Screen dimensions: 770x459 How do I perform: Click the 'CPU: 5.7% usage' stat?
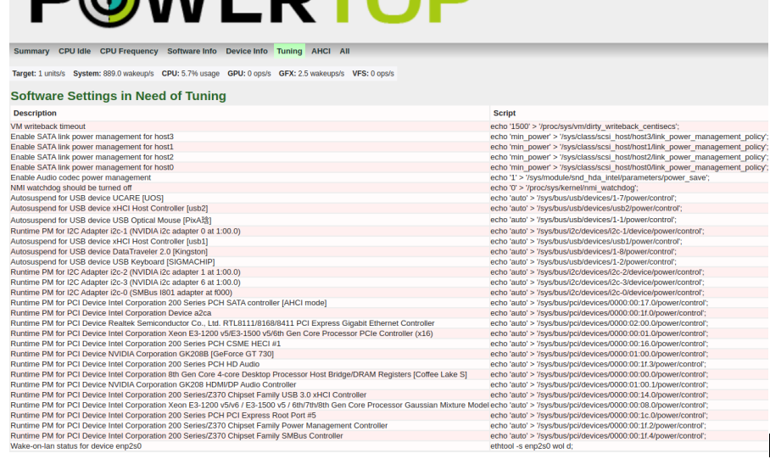coord(191,74)
